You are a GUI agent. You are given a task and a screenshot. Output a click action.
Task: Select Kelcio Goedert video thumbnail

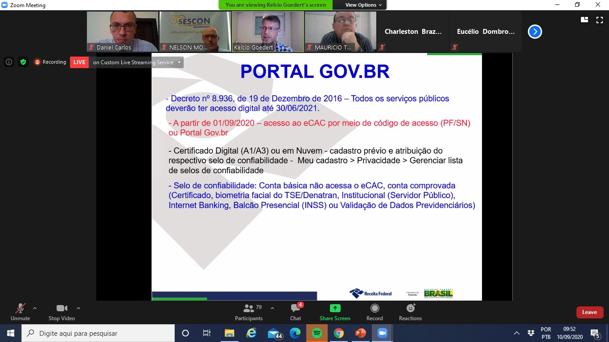(268, 32)
